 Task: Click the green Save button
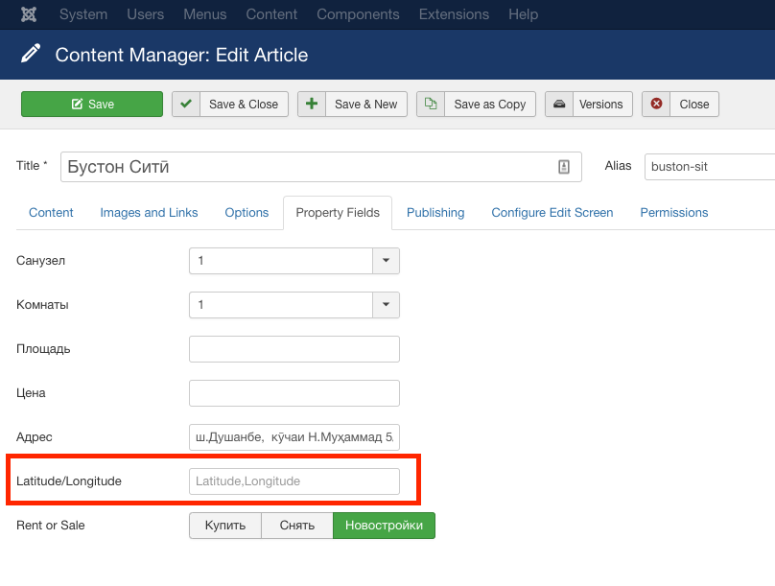point(92,105)
